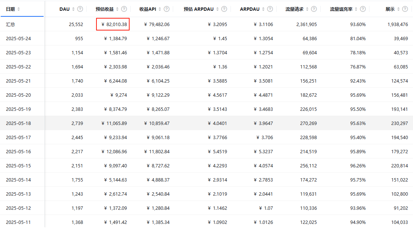The image size is (413, 228).
Task: Click the 日期 column header
Action: pyautogui.click(x=11, y=9)
